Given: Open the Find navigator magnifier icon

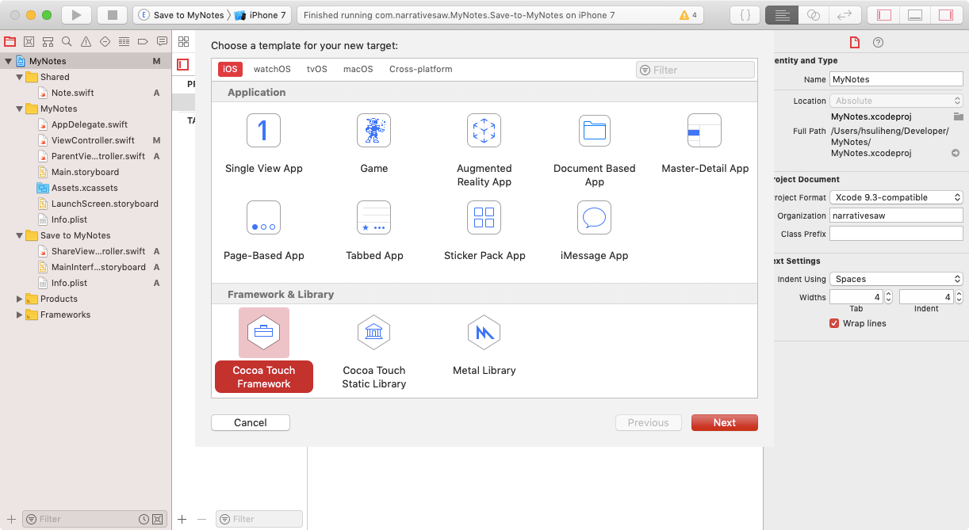Looking at the screenshot, I should (x=67, y=41).
